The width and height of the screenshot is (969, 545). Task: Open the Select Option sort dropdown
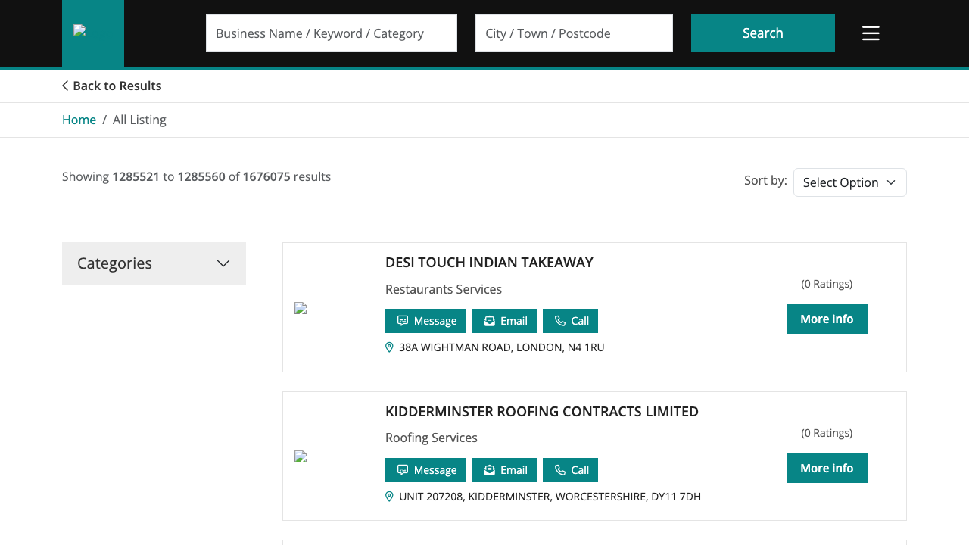[849, 182]
